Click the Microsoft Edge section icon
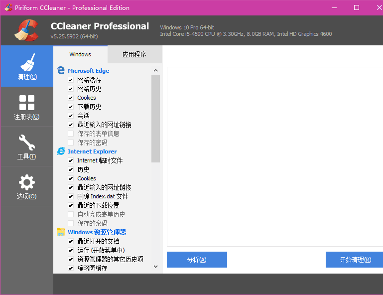Image resolution: width=383 pixels, height=295 pixels. coord(61,71)
